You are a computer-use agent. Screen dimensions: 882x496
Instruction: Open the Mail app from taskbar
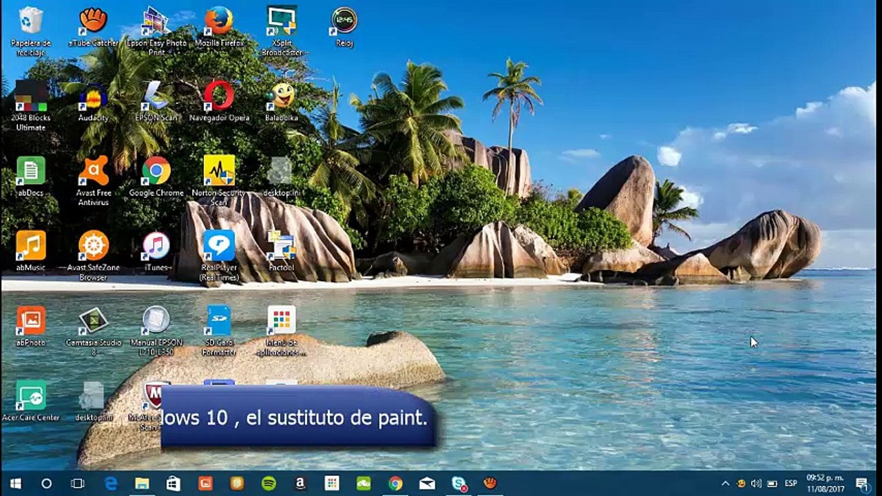tap(427, 484)
